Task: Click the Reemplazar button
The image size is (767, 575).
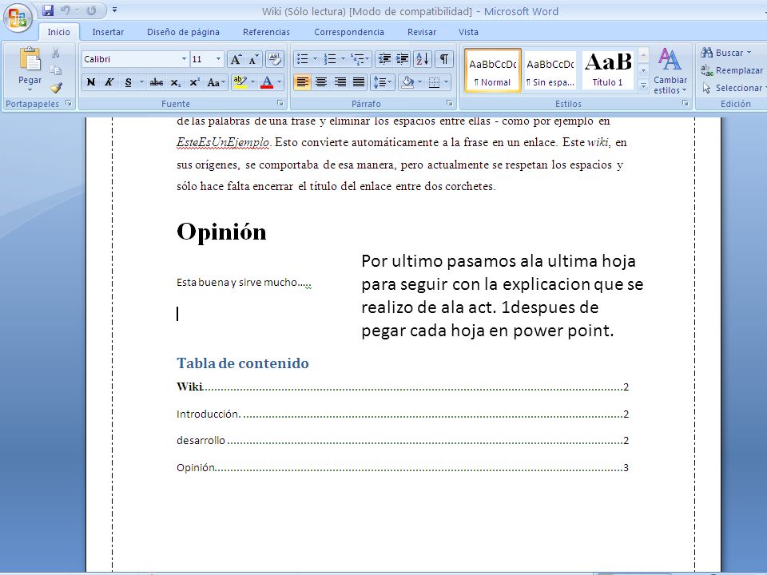Action: point(731,70)
